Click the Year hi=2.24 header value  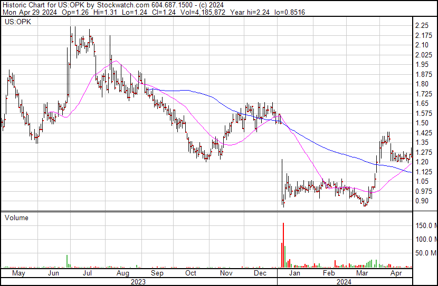250,13
